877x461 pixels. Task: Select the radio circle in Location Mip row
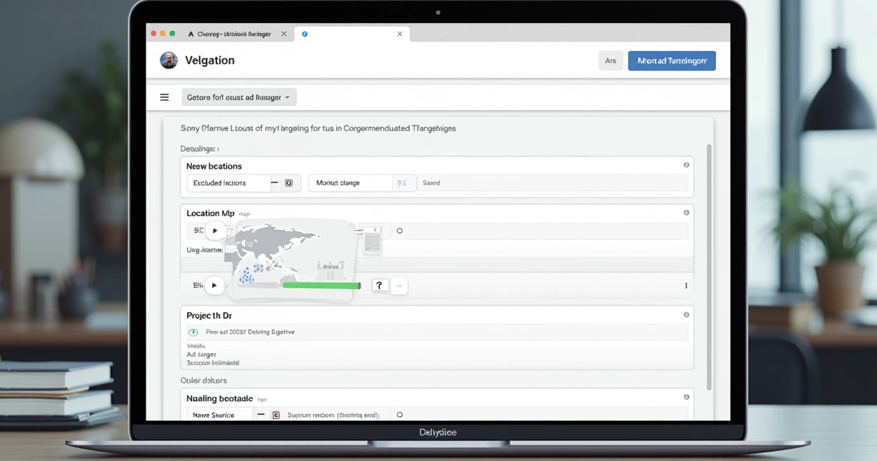[400, 231]
